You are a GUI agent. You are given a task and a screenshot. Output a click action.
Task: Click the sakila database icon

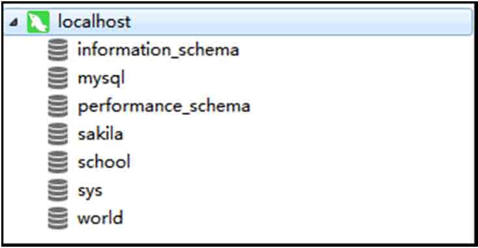pyautogui.click(x=58, y=134)
